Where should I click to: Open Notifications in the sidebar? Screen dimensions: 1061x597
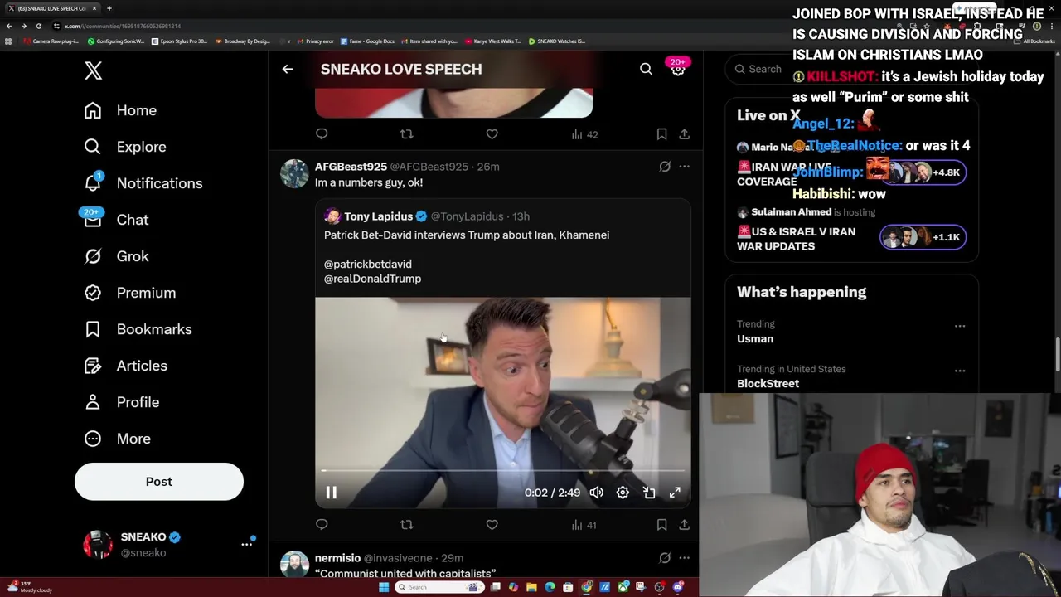[x=143, y=183]
